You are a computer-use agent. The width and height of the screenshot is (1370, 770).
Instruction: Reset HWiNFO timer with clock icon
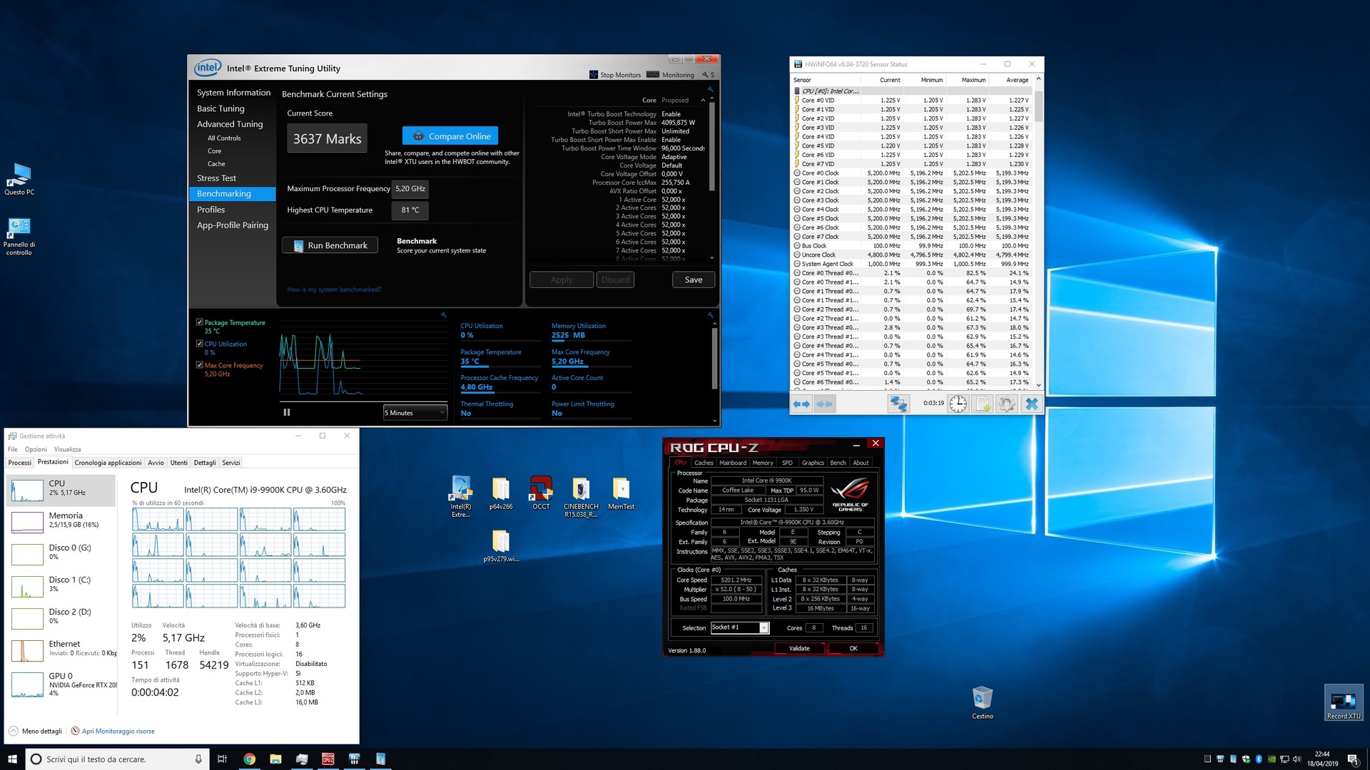(x=958, y=404)
